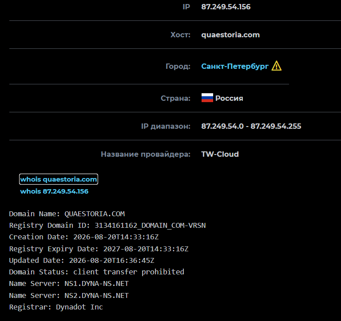Open the whois quaestoria.com link

click(59, 179)
